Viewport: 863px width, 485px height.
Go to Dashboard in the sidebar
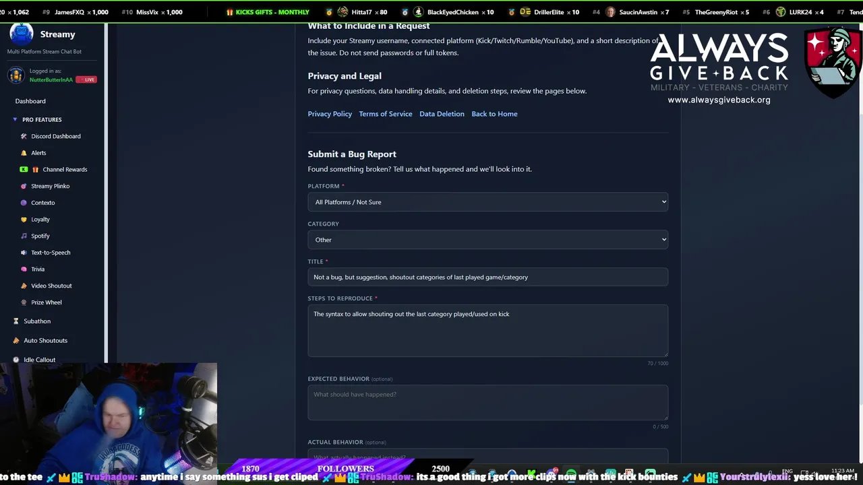30,101
